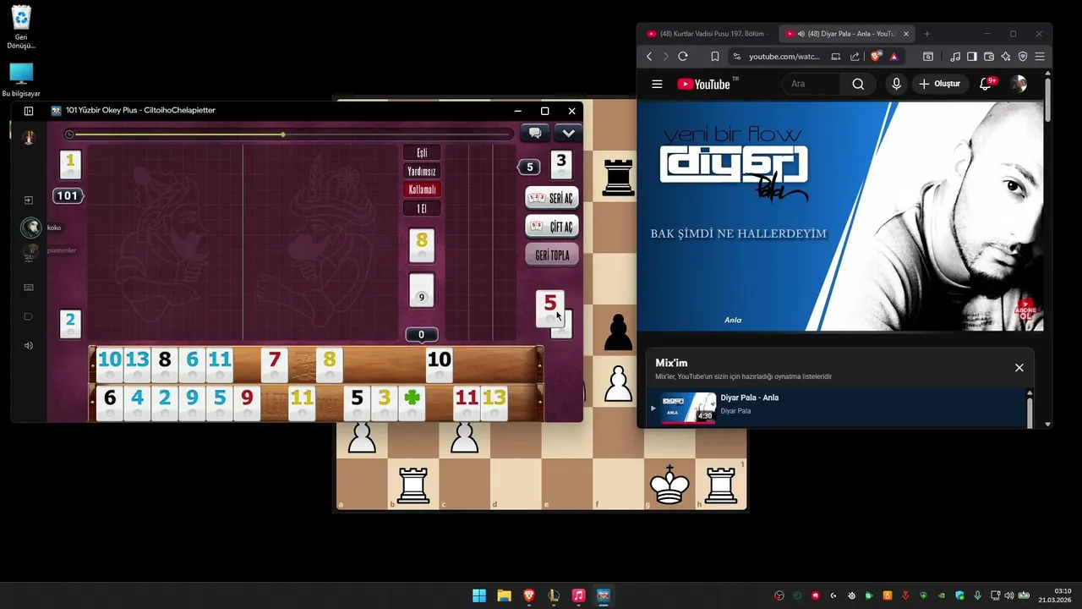
Task: Toggle the Okey window sidebar panel icon
Action: click(29, 111)
